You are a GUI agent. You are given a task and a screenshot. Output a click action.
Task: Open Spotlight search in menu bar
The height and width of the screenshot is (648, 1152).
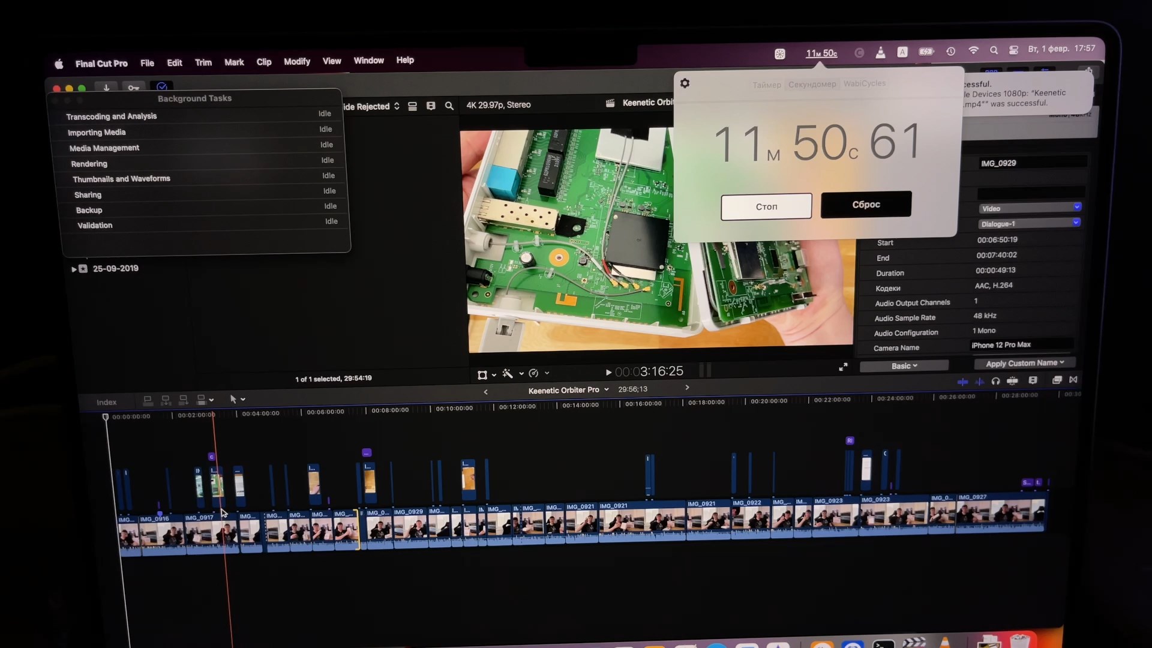tap(994, 50)
